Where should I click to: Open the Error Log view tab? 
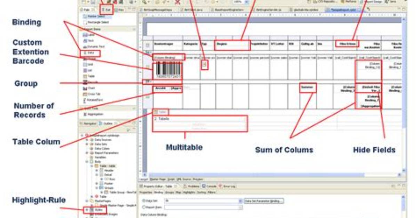pyautogui.click(x=227, y=186)
